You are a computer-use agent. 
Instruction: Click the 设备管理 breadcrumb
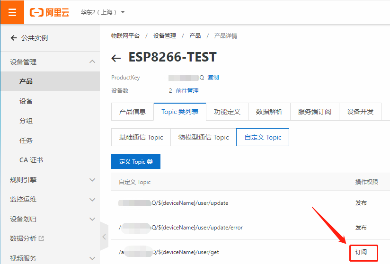click(x=164, y=36)
